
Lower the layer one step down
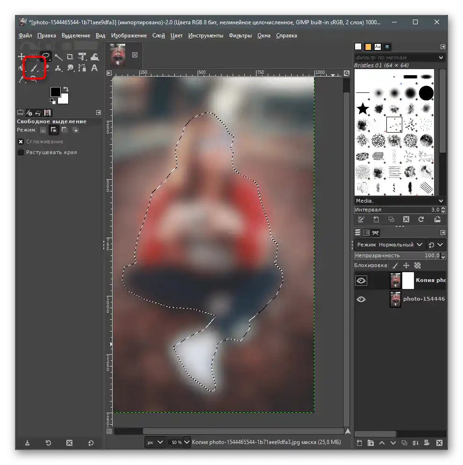click(x=393, y=443)
